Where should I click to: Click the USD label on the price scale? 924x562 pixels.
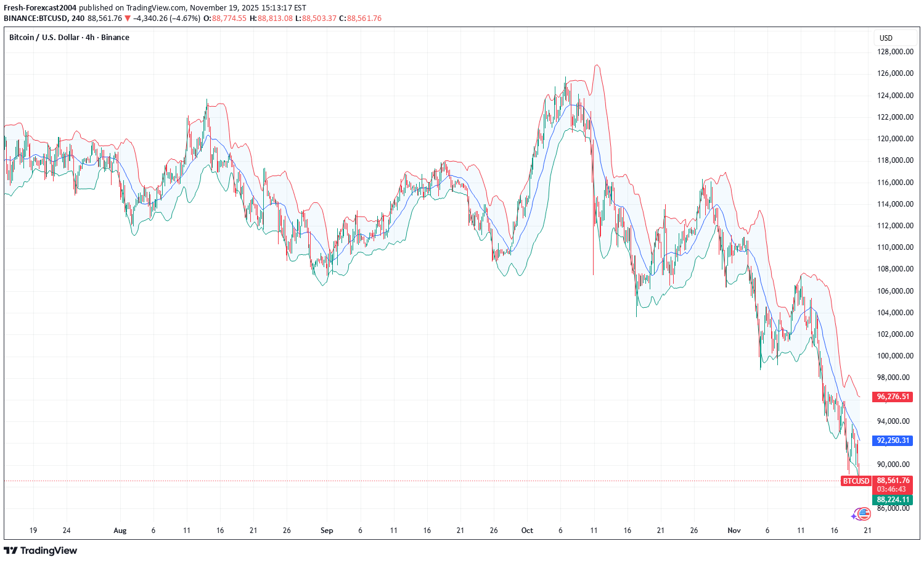(886, 37)
